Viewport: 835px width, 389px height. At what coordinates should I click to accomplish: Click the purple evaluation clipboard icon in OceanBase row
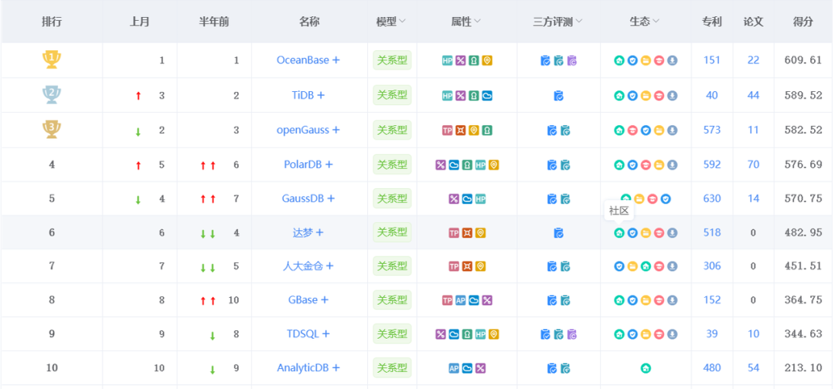point(572,60)
